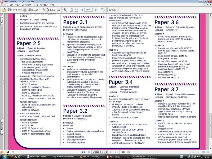Image resolution: width=212 pixels, height=159 pixels.
Task: Go to the next page arrow
Action: [111, 152]
